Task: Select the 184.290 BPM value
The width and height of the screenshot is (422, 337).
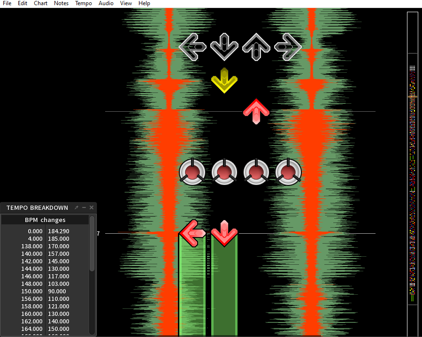Action: click(x=58, y=231)
